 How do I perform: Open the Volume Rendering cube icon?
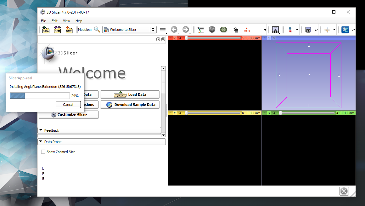coord(212,30)
